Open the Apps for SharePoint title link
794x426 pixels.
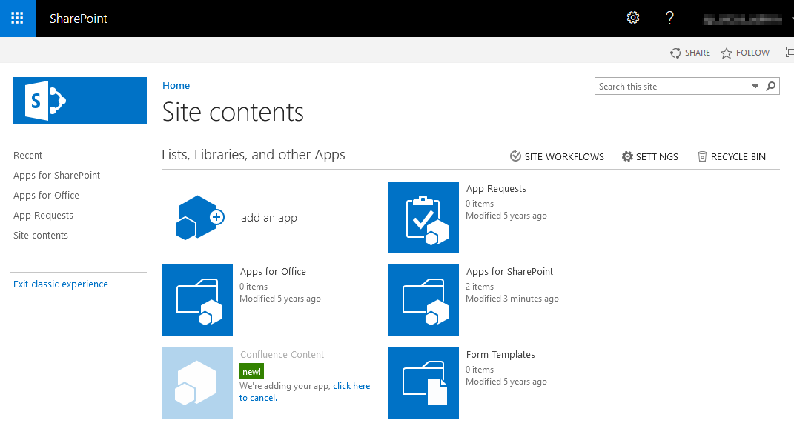click(509, 272)
